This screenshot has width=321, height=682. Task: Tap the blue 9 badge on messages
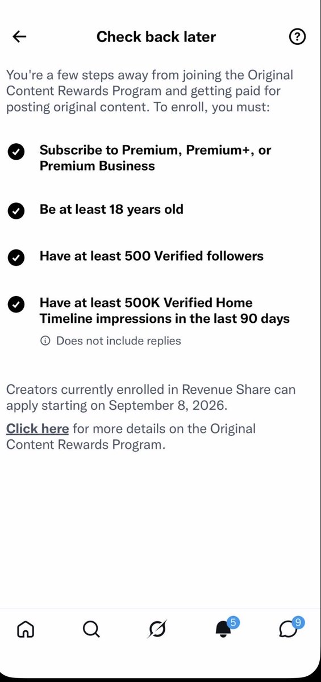click(299, 622)
